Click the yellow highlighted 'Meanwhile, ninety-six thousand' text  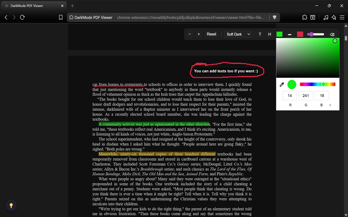(x=157, y=154)
